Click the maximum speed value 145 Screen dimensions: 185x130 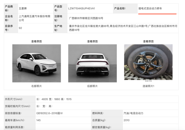(x=38, y=120)
